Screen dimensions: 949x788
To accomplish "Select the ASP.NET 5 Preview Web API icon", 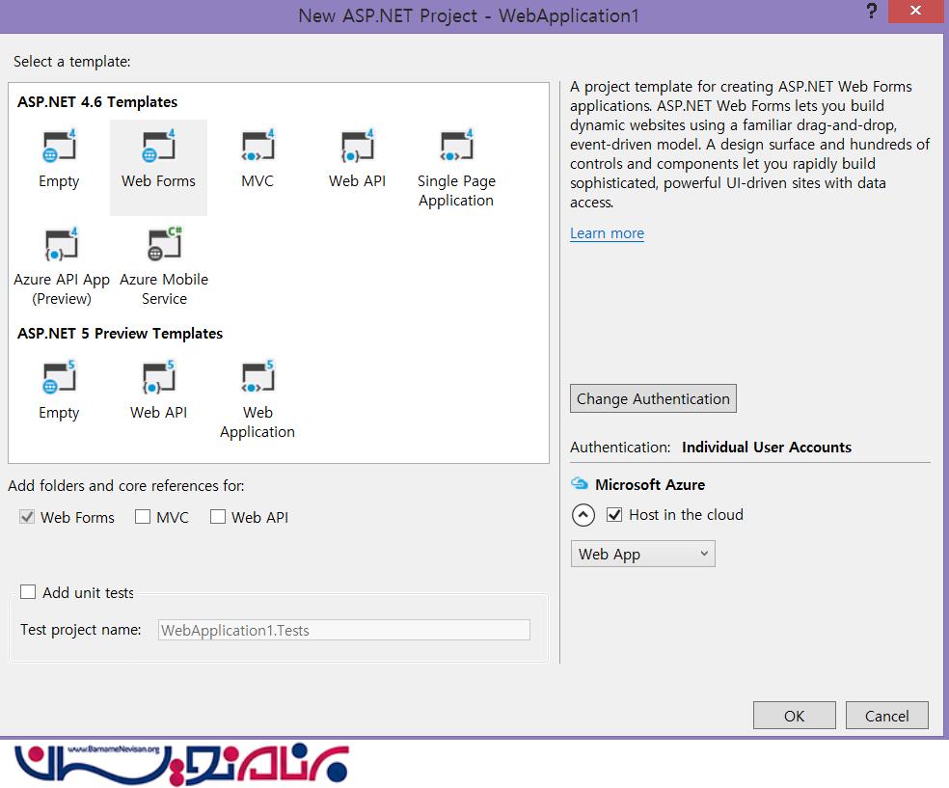I will point(158,377).
